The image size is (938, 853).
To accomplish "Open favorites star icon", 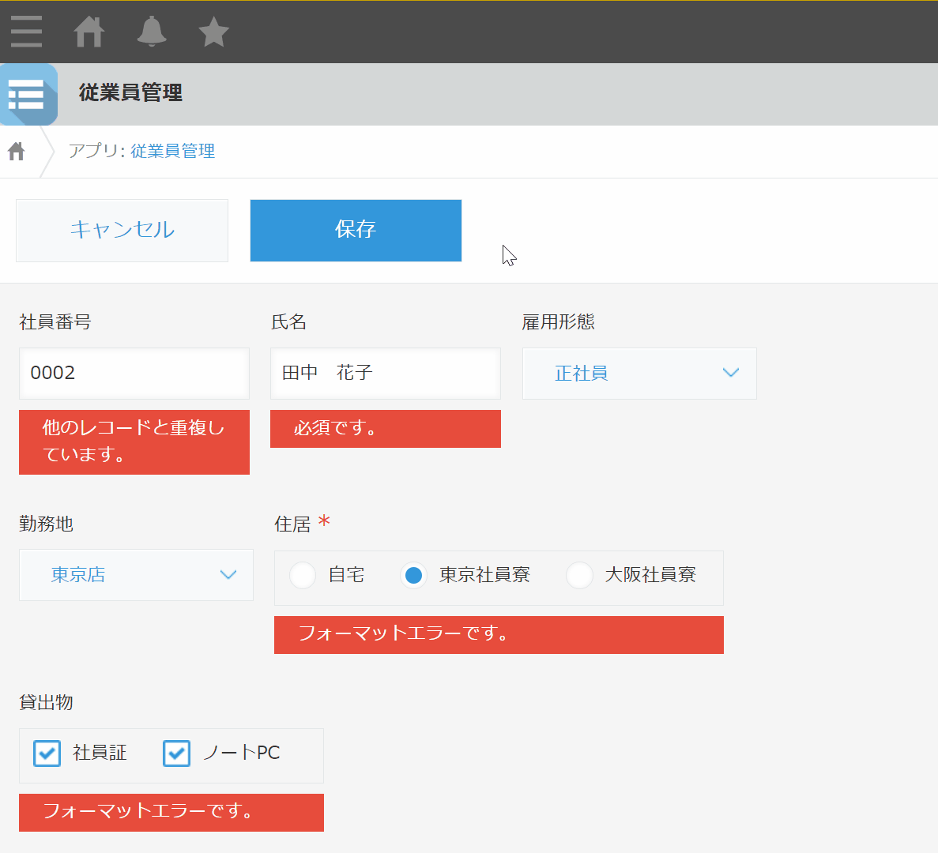I will pos(213,32).
